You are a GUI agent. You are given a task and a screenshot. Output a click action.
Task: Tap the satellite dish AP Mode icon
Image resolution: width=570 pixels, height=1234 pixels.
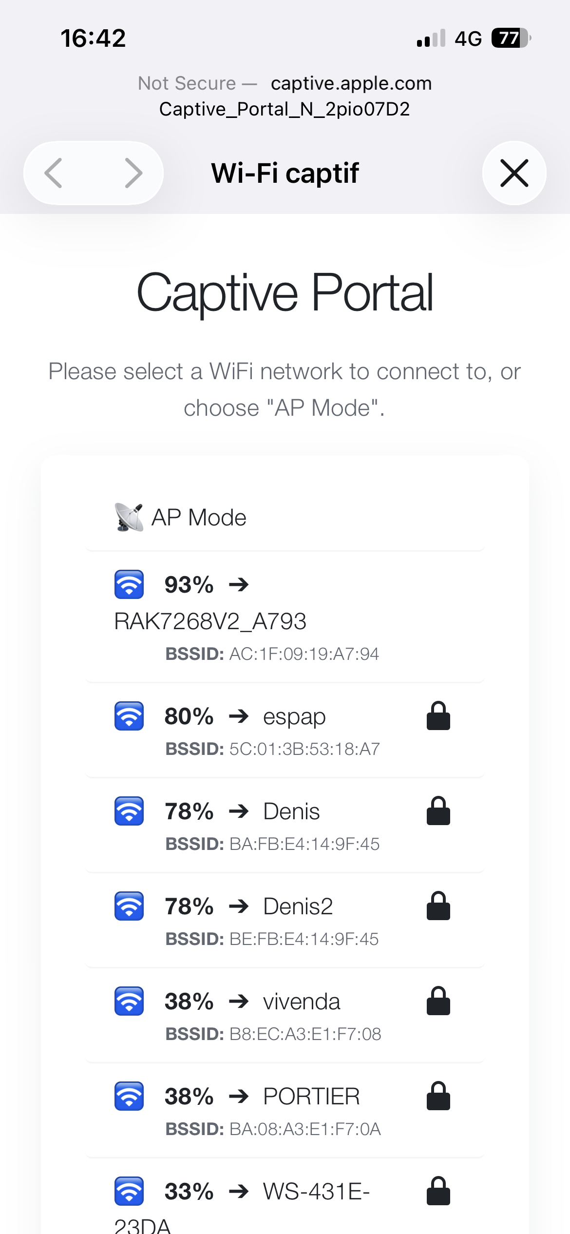coord(129,517)
